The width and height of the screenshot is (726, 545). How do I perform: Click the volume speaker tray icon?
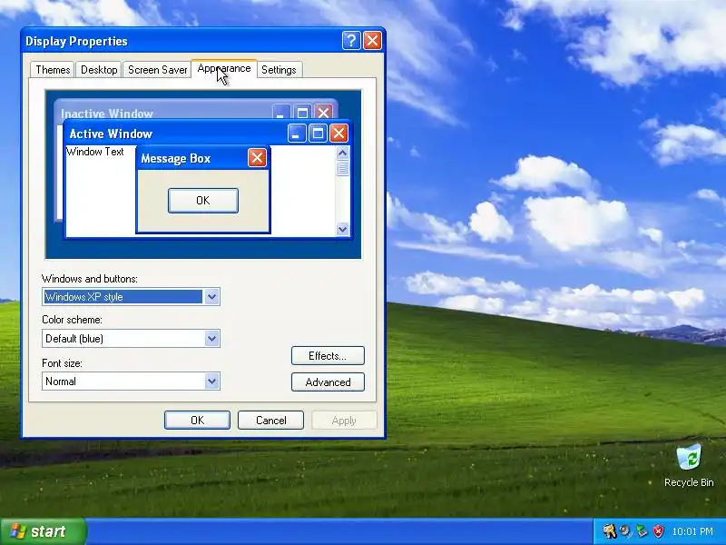click(x=625, y=531)
